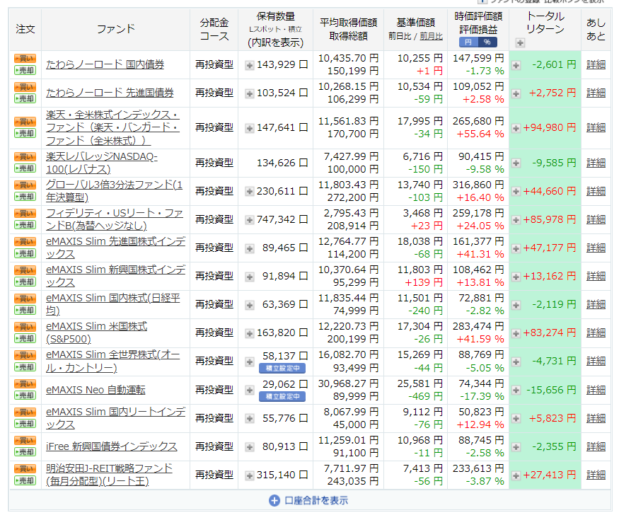Expand total return details for +85,978 円
Viewport: 619px width, 520px height.
pyautogui.click(x=516, y=220)
